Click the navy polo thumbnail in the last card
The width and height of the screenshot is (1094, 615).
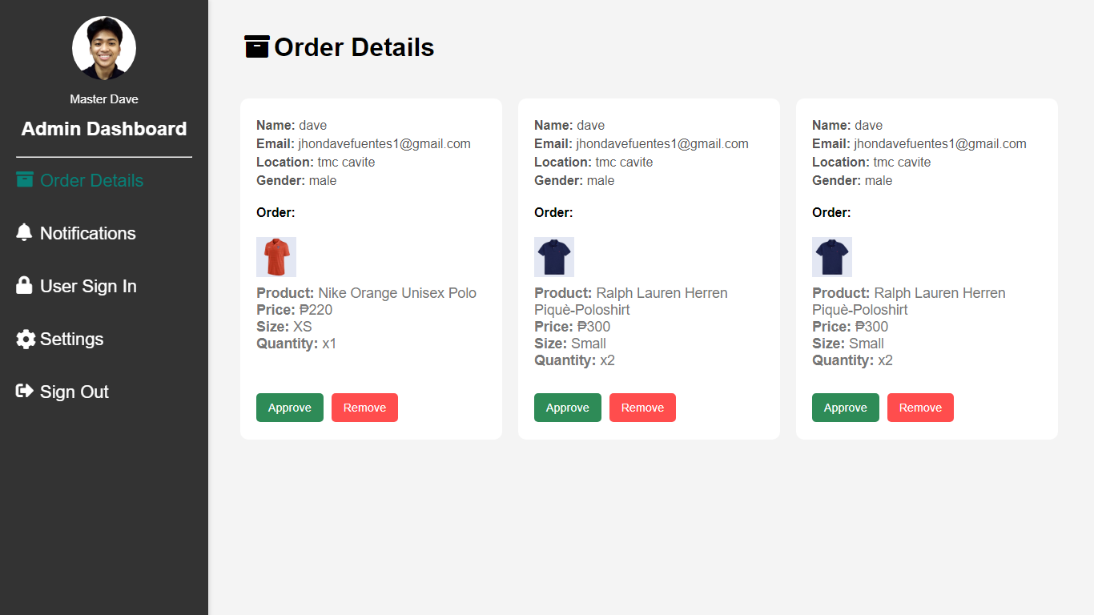click(x=832, y=257)
